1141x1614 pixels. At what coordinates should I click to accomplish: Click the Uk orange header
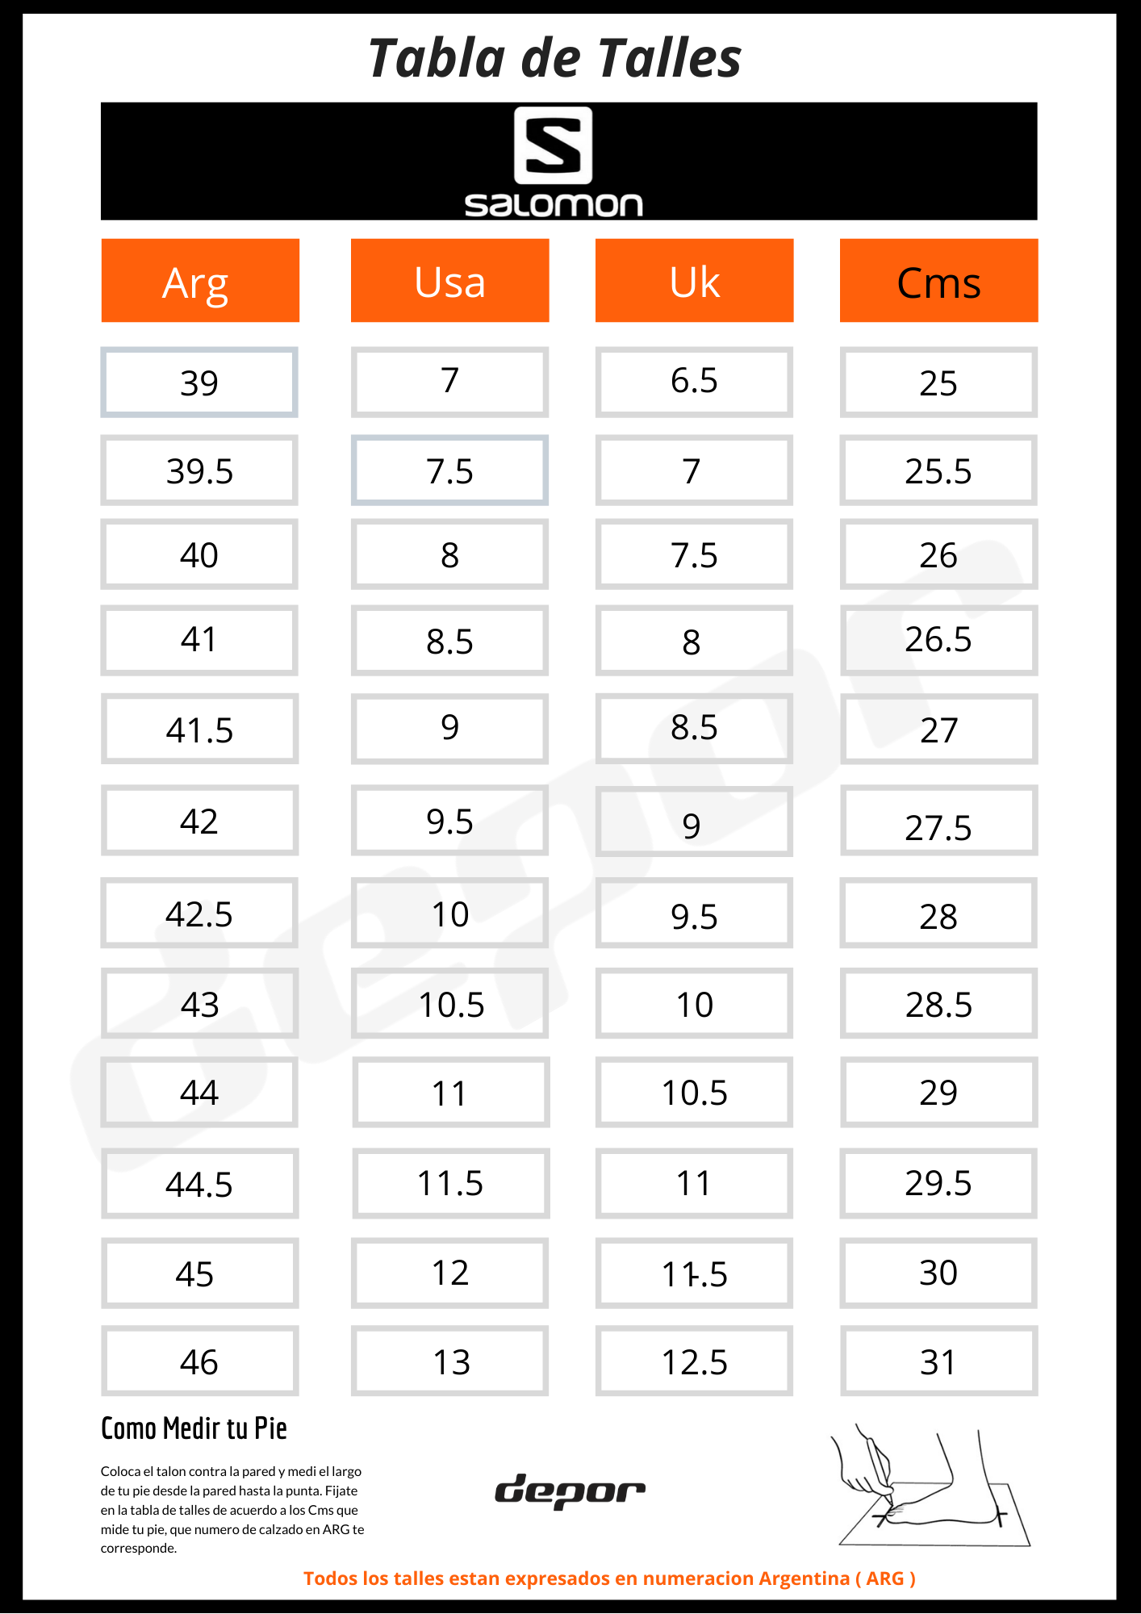pos(695,281)
